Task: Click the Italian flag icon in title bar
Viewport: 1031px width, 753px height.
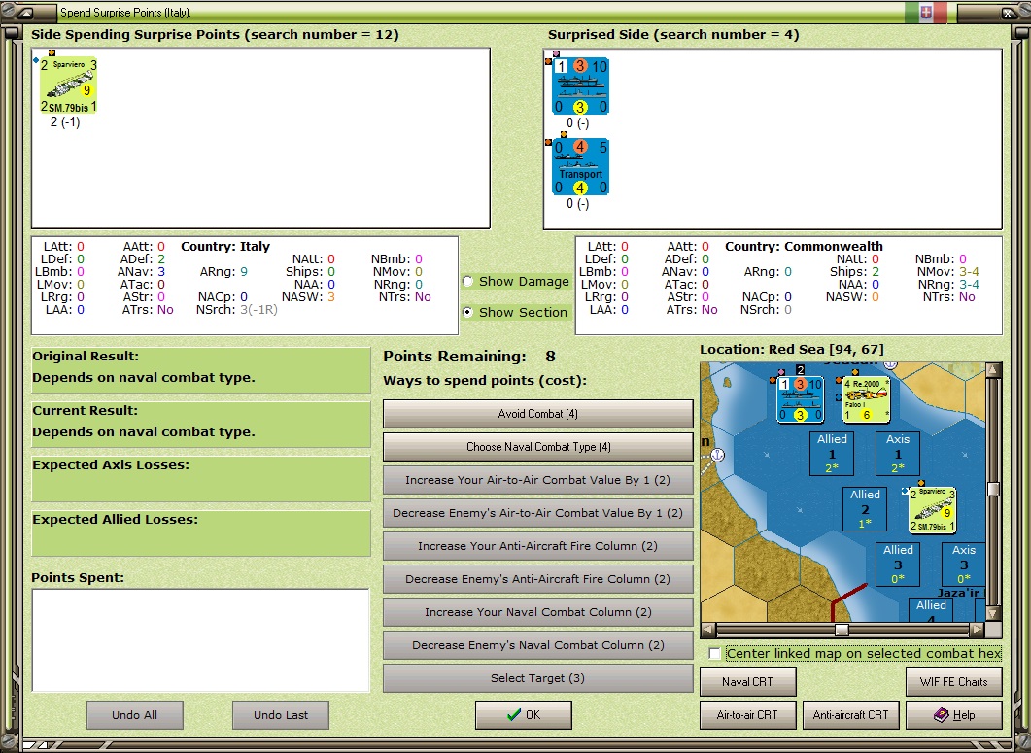Action: 926,13
